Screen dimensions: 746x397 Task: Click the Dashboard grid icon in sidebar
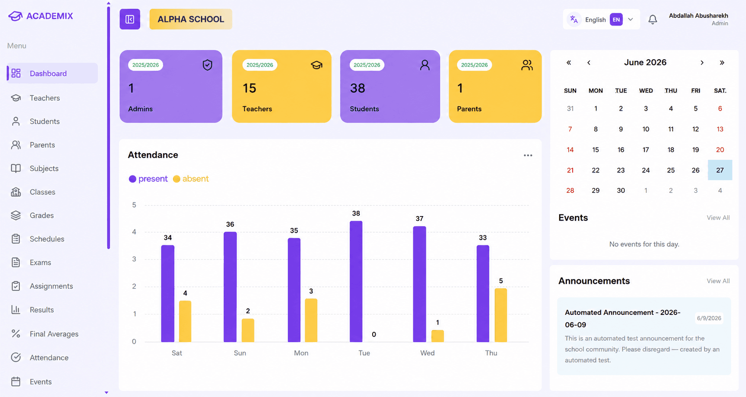pos(16,73)
